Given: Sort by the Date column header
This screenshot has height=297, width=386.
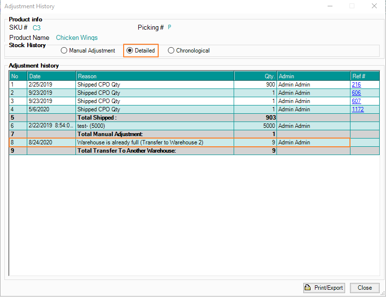Looking at the screenshot, I should pyautogui.click(x=51, y=76).
